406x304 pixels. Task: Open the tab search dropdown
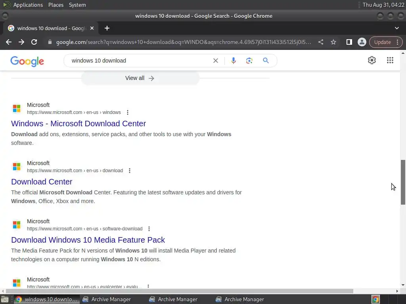(x=396, y=28)
